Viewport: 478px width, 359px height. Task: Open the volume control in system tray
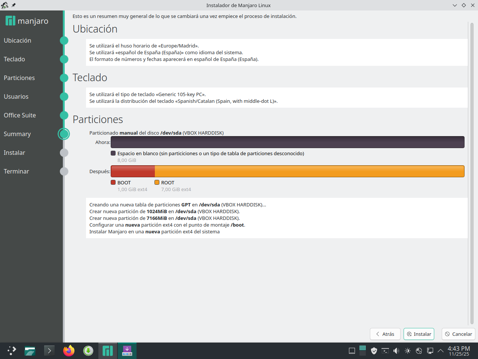[x=396, y=351]
